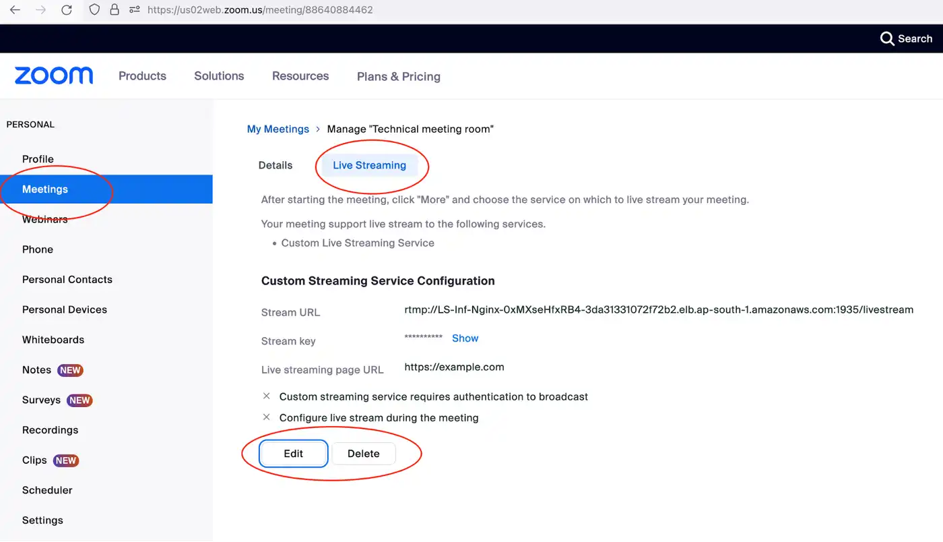This screenshot has width=943, height=542.
Task: Open Plans & Pricing page
Action: 398,77
